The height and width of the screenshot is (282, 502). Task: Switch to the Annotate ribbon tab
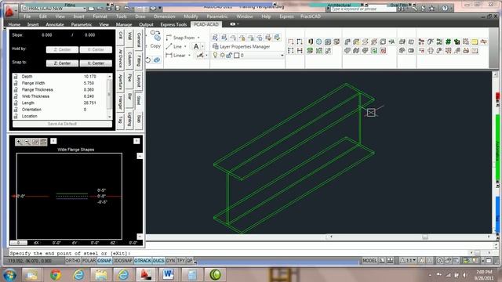(x=55, y=24)
